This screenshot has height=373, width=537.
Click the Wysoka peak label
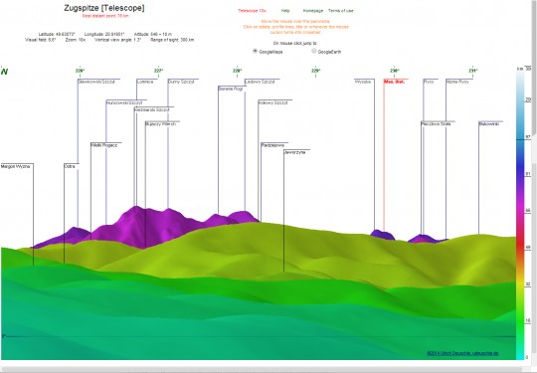pos(363,82)
